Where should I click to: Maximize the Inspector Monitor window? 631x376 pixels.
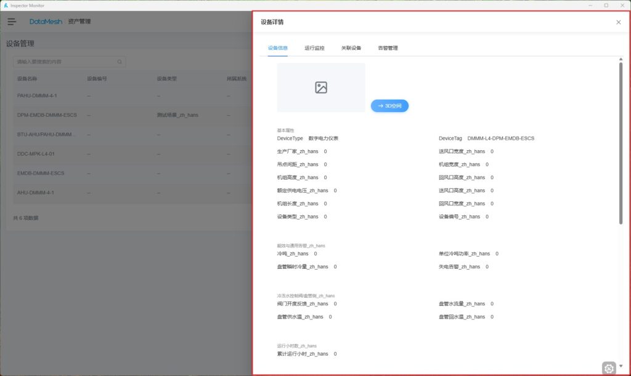click(x=606, y=5)
